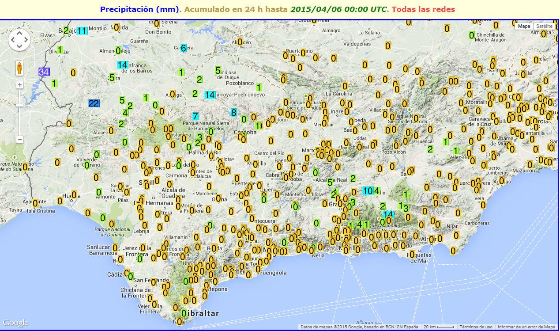
Task: Select the green 1 marker near Vélez-Rubio
Action: coord(455,151)
